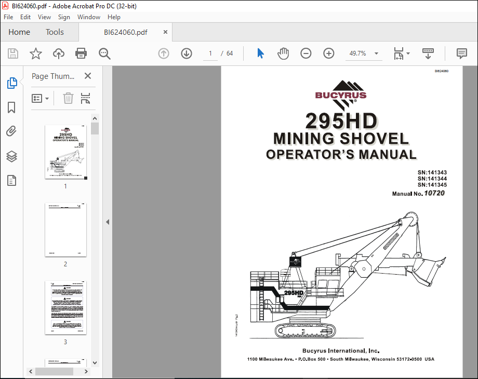
Task: Collapse the navigation pane arrow
Action: click(108, 222)
